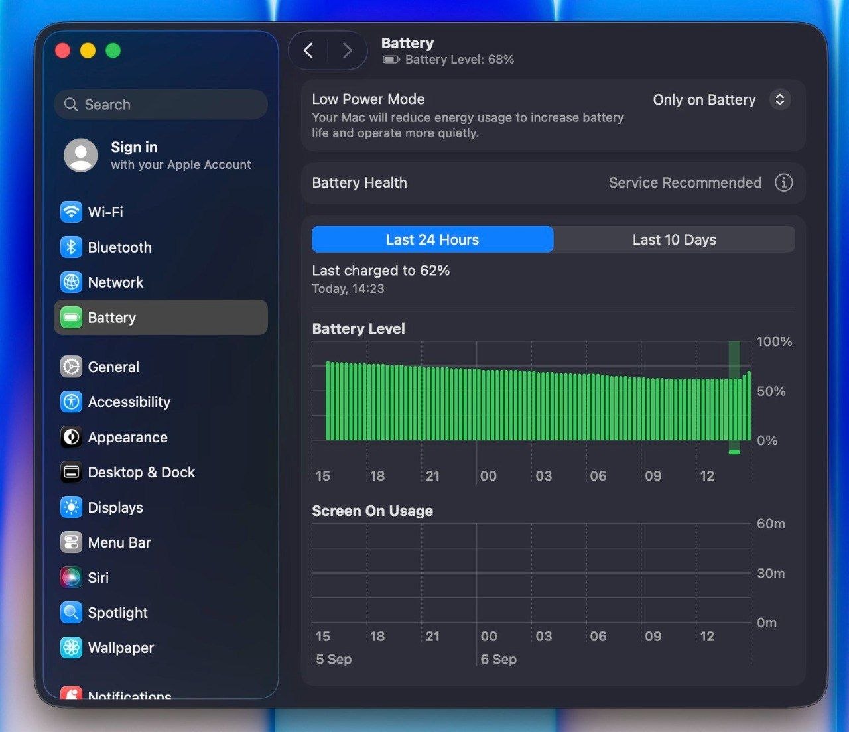Viewport: 849px width, 732px height.
Task: Switch to Last 10 Days tab
Action: (x=675, y=239)
